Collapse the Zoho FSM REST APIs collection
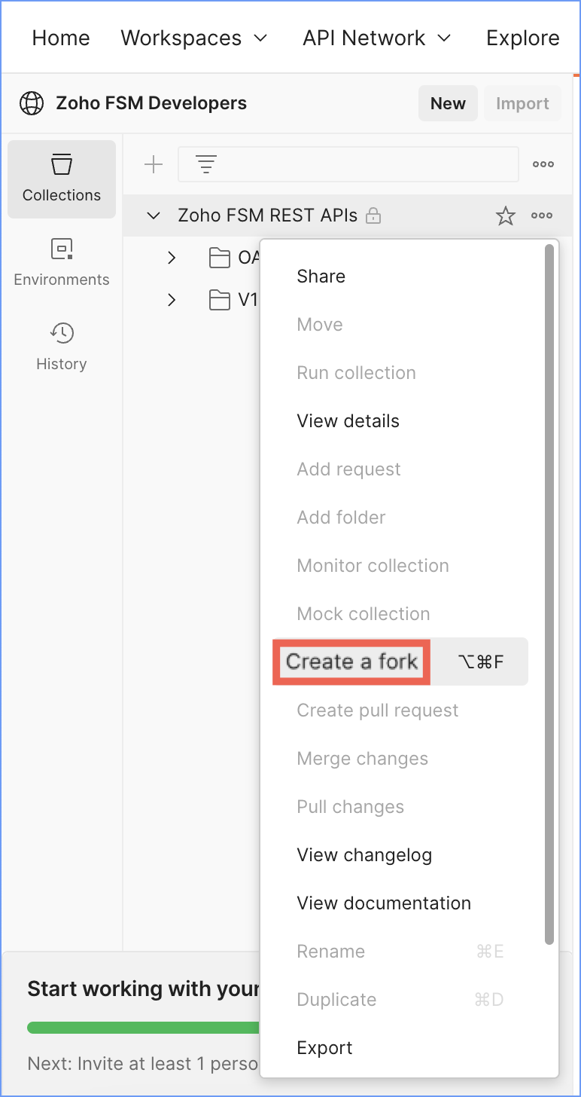The height and width of the screenshot is (1097, 581). point(153,215)
